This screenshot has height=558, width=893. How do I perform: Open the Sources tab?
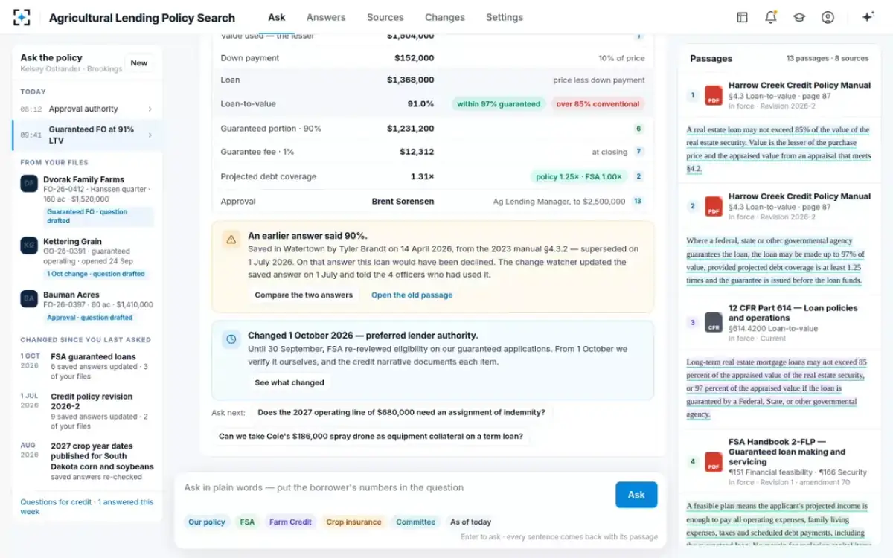[x=385, y=17]
